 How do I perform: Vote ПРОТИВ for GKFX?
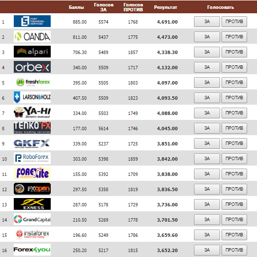coord(234,143)
